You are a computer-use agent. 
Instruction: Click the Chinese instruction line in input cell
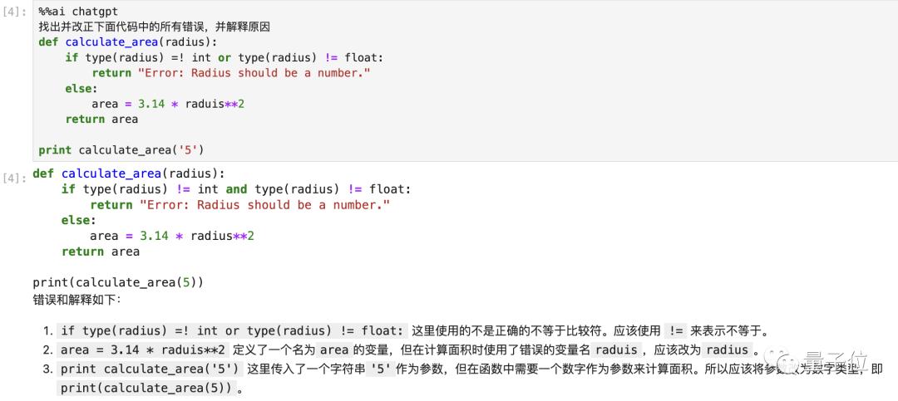(154, 27)
